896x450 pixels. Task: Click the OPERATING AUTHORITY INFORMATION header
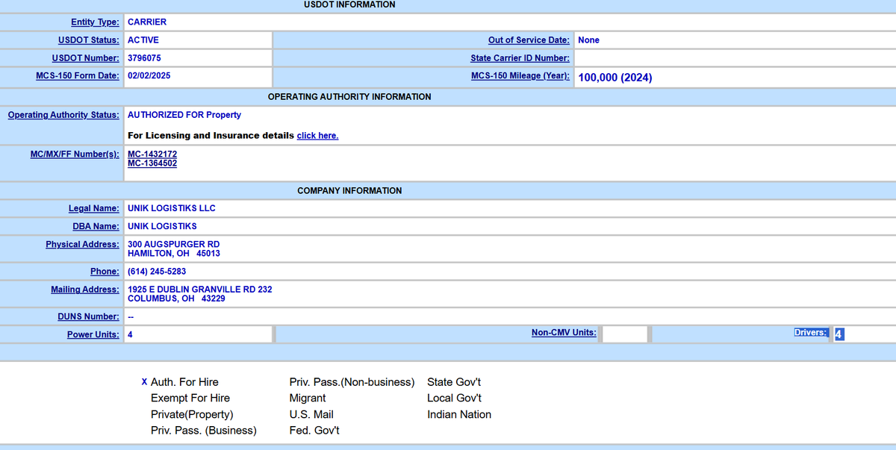349,97
